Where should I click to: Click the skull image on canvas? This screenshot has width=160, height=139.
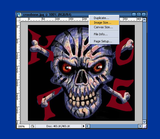[x=81, y=73]
